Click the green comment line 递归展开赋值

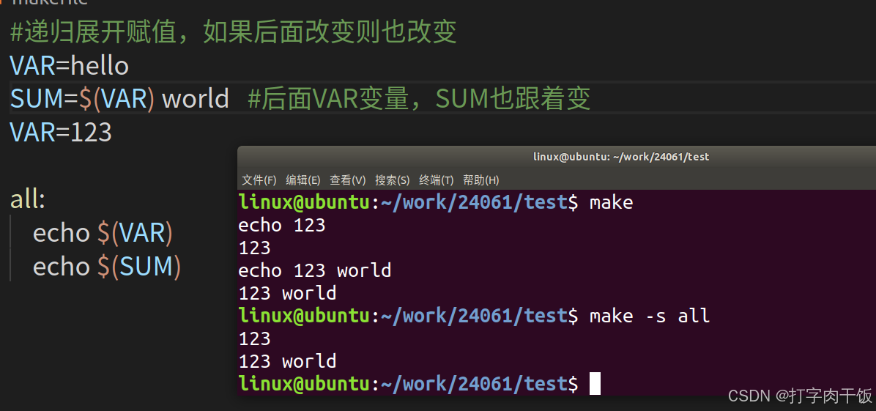pos(234,32)
